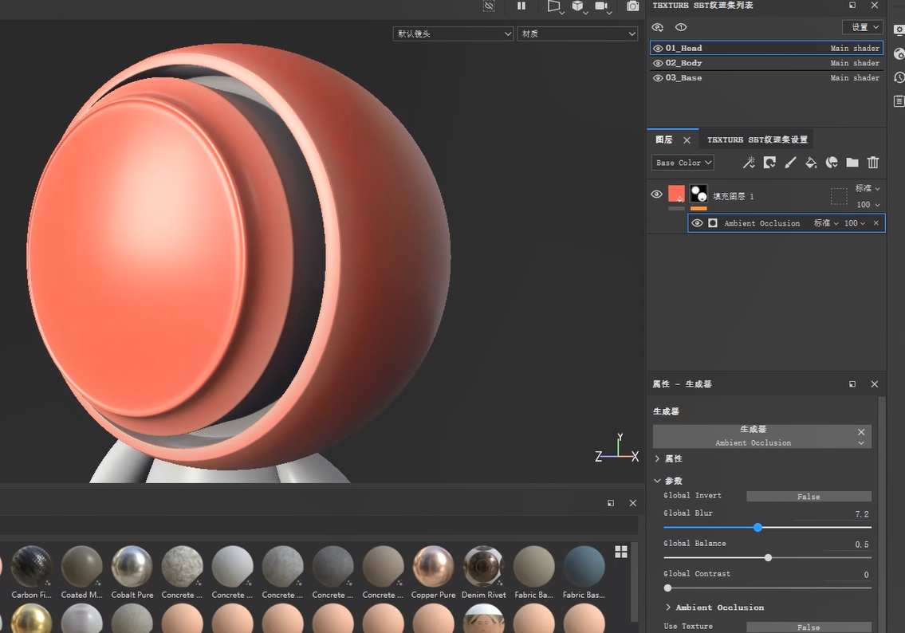Click the fill color swatch of 填充图层 1
The image size is (905, 633).
676,193
